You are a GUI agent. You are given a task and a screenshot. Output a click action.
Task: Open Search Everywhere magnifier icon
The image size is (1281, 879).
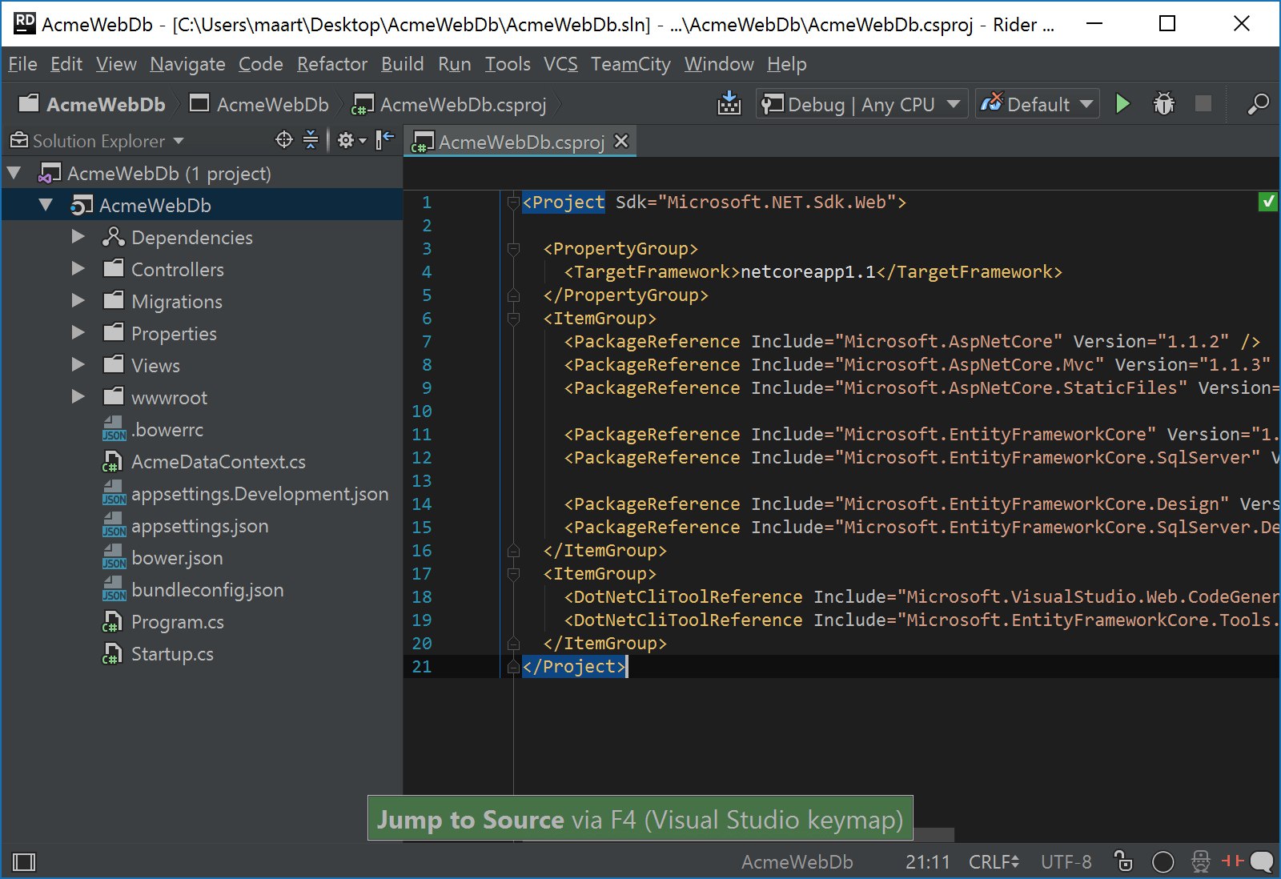pos(1258,104)
